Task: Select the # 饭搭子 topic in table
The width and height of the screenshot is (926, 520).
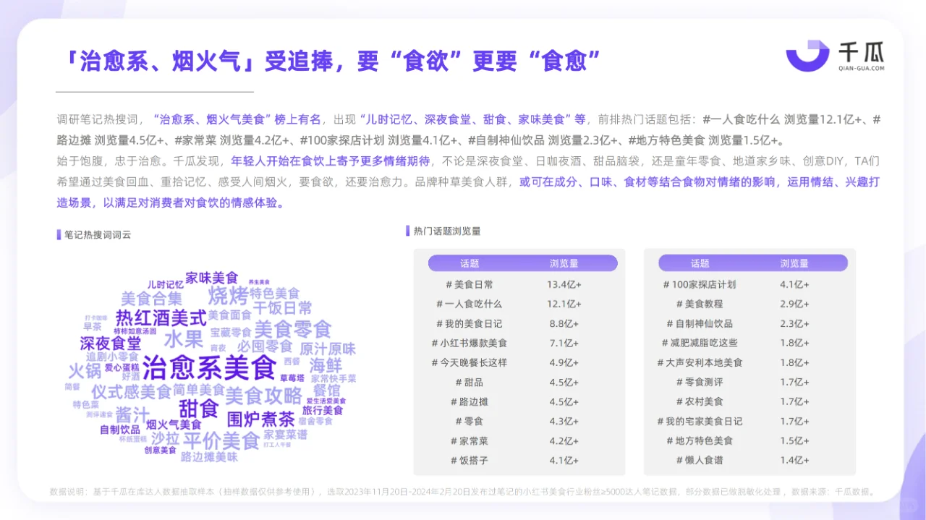Action: pyautogui.click(x=470, y=460)
